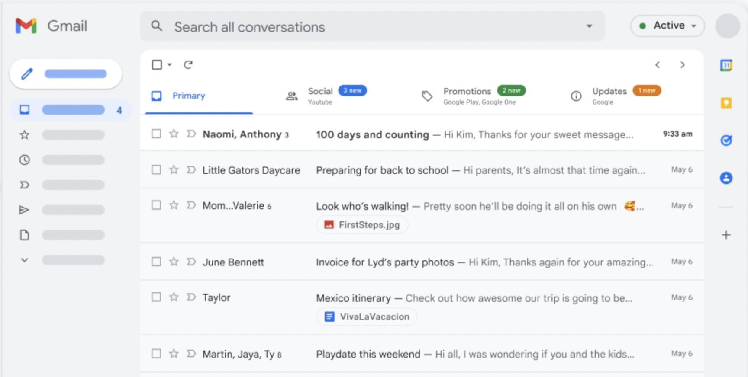Open Contacts side panel icon

[x=726, y=178]
